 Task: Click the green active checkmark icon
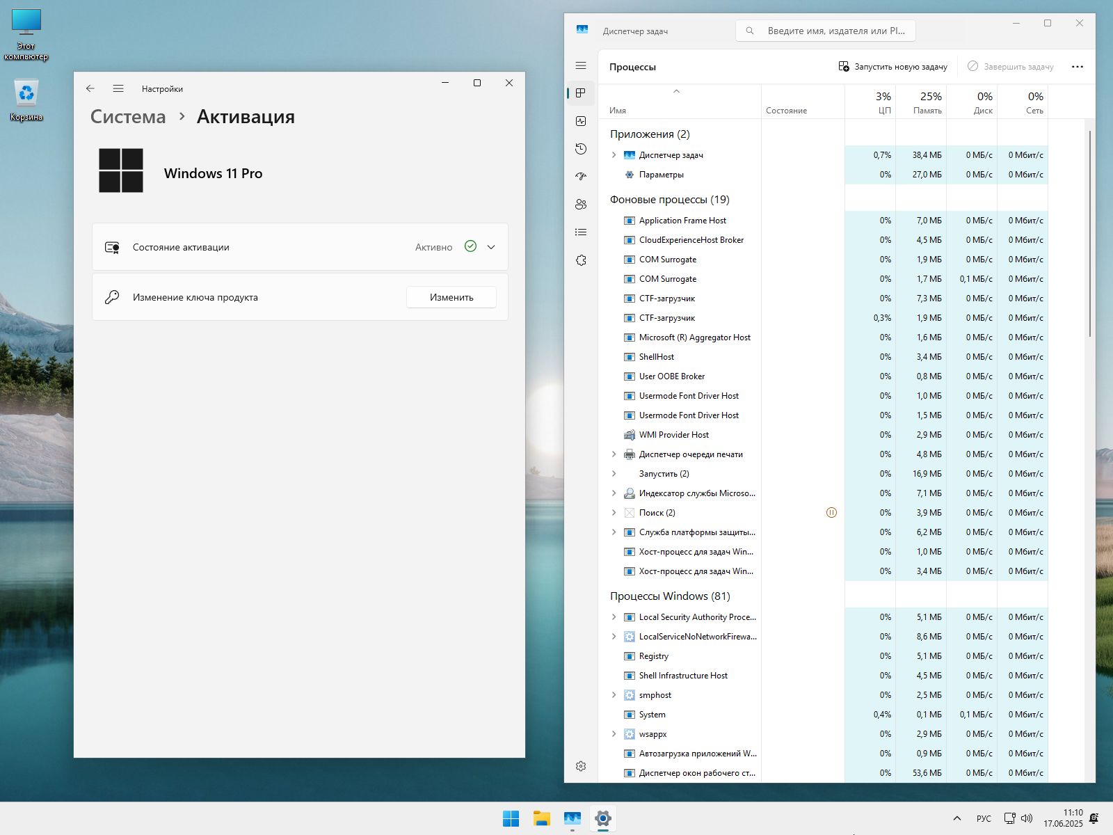click(x=470, y=246)
